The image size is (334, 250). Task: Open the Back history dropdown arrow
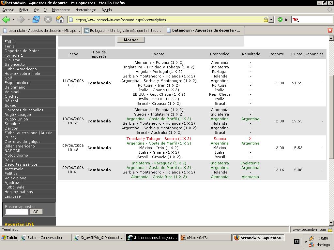pyautogui.click(x=13, y=20)
